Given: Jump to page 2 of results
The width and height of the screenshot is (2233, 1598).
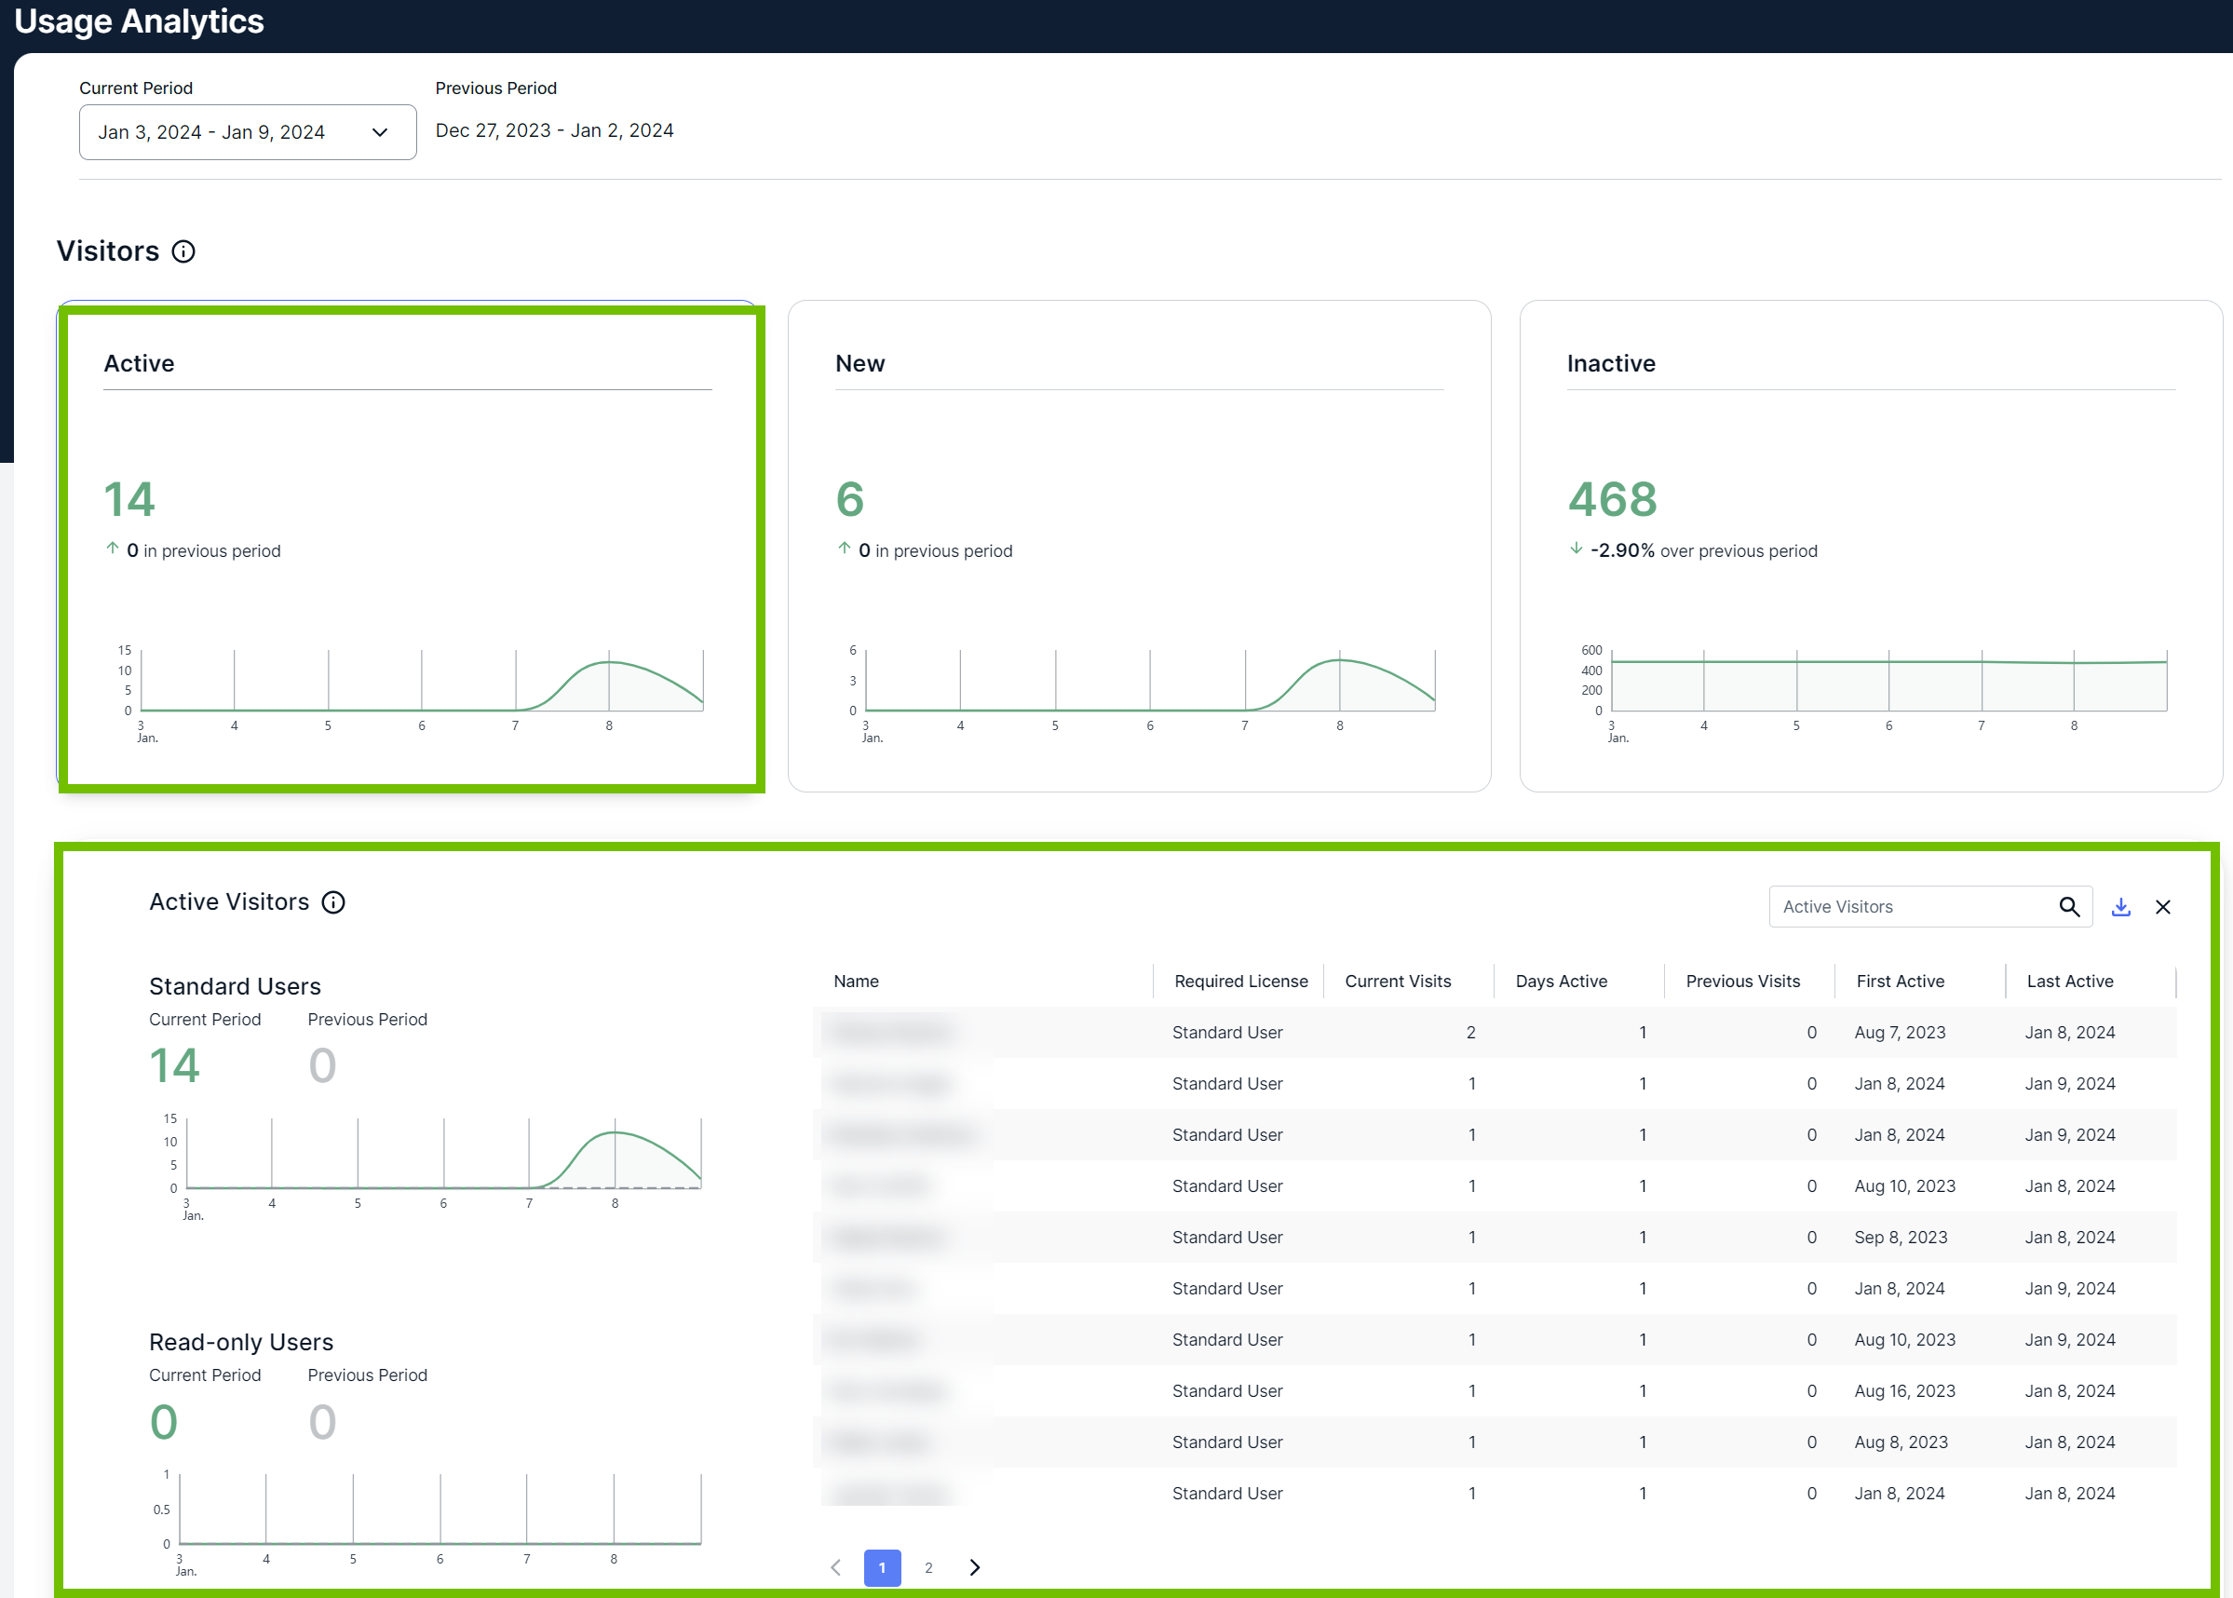Looking at the screenshot, I should tap(927, 1567).
